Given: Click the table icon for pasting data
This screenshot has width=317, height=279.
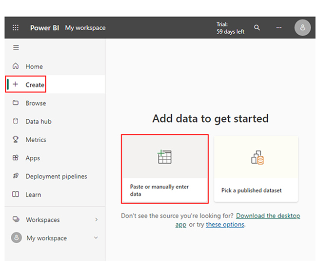Looking at the screenshot, I should point(164,157).
